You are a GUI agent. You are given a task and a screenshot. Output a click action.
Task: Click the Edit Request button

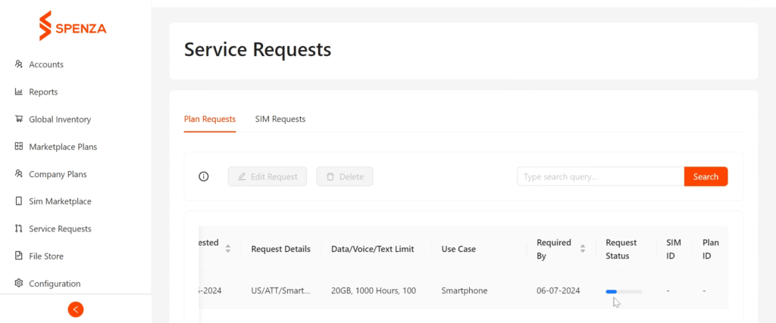(x=268, y=176)
